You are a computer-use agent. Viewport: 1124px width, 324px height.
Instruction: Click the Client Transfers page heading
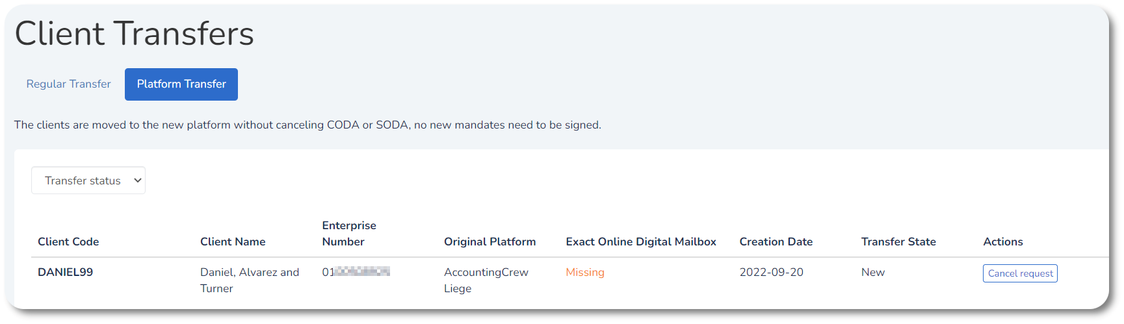click(x=134, y=34)
